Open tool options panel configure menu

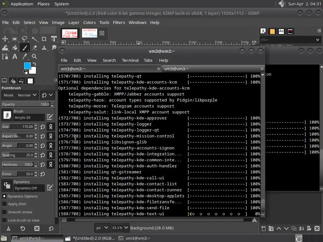pos(56,80)
